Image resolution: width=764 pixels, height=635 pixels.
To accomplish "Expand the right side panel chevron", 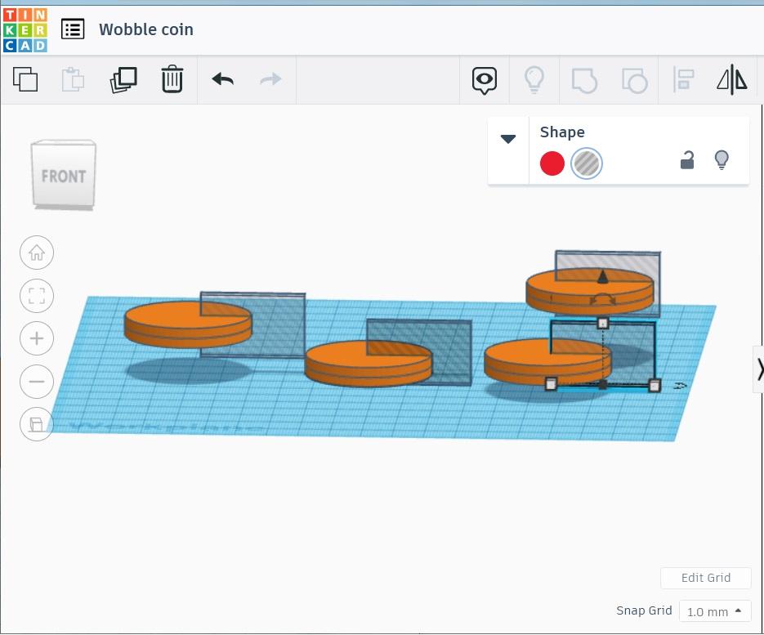I will coord(760,369).
